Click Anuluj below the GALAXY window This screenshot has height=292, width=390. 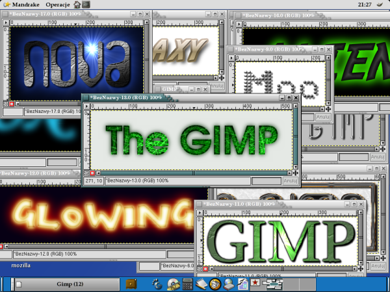pyautogui.click(x=216, y=86)
